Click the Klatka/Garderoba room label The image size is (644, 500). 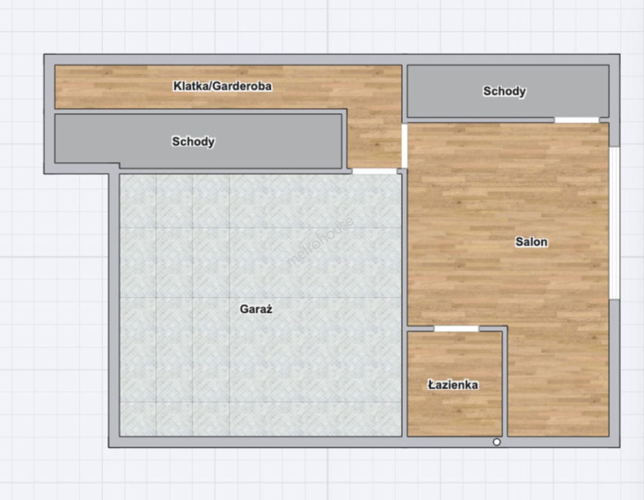click(222, 86)
